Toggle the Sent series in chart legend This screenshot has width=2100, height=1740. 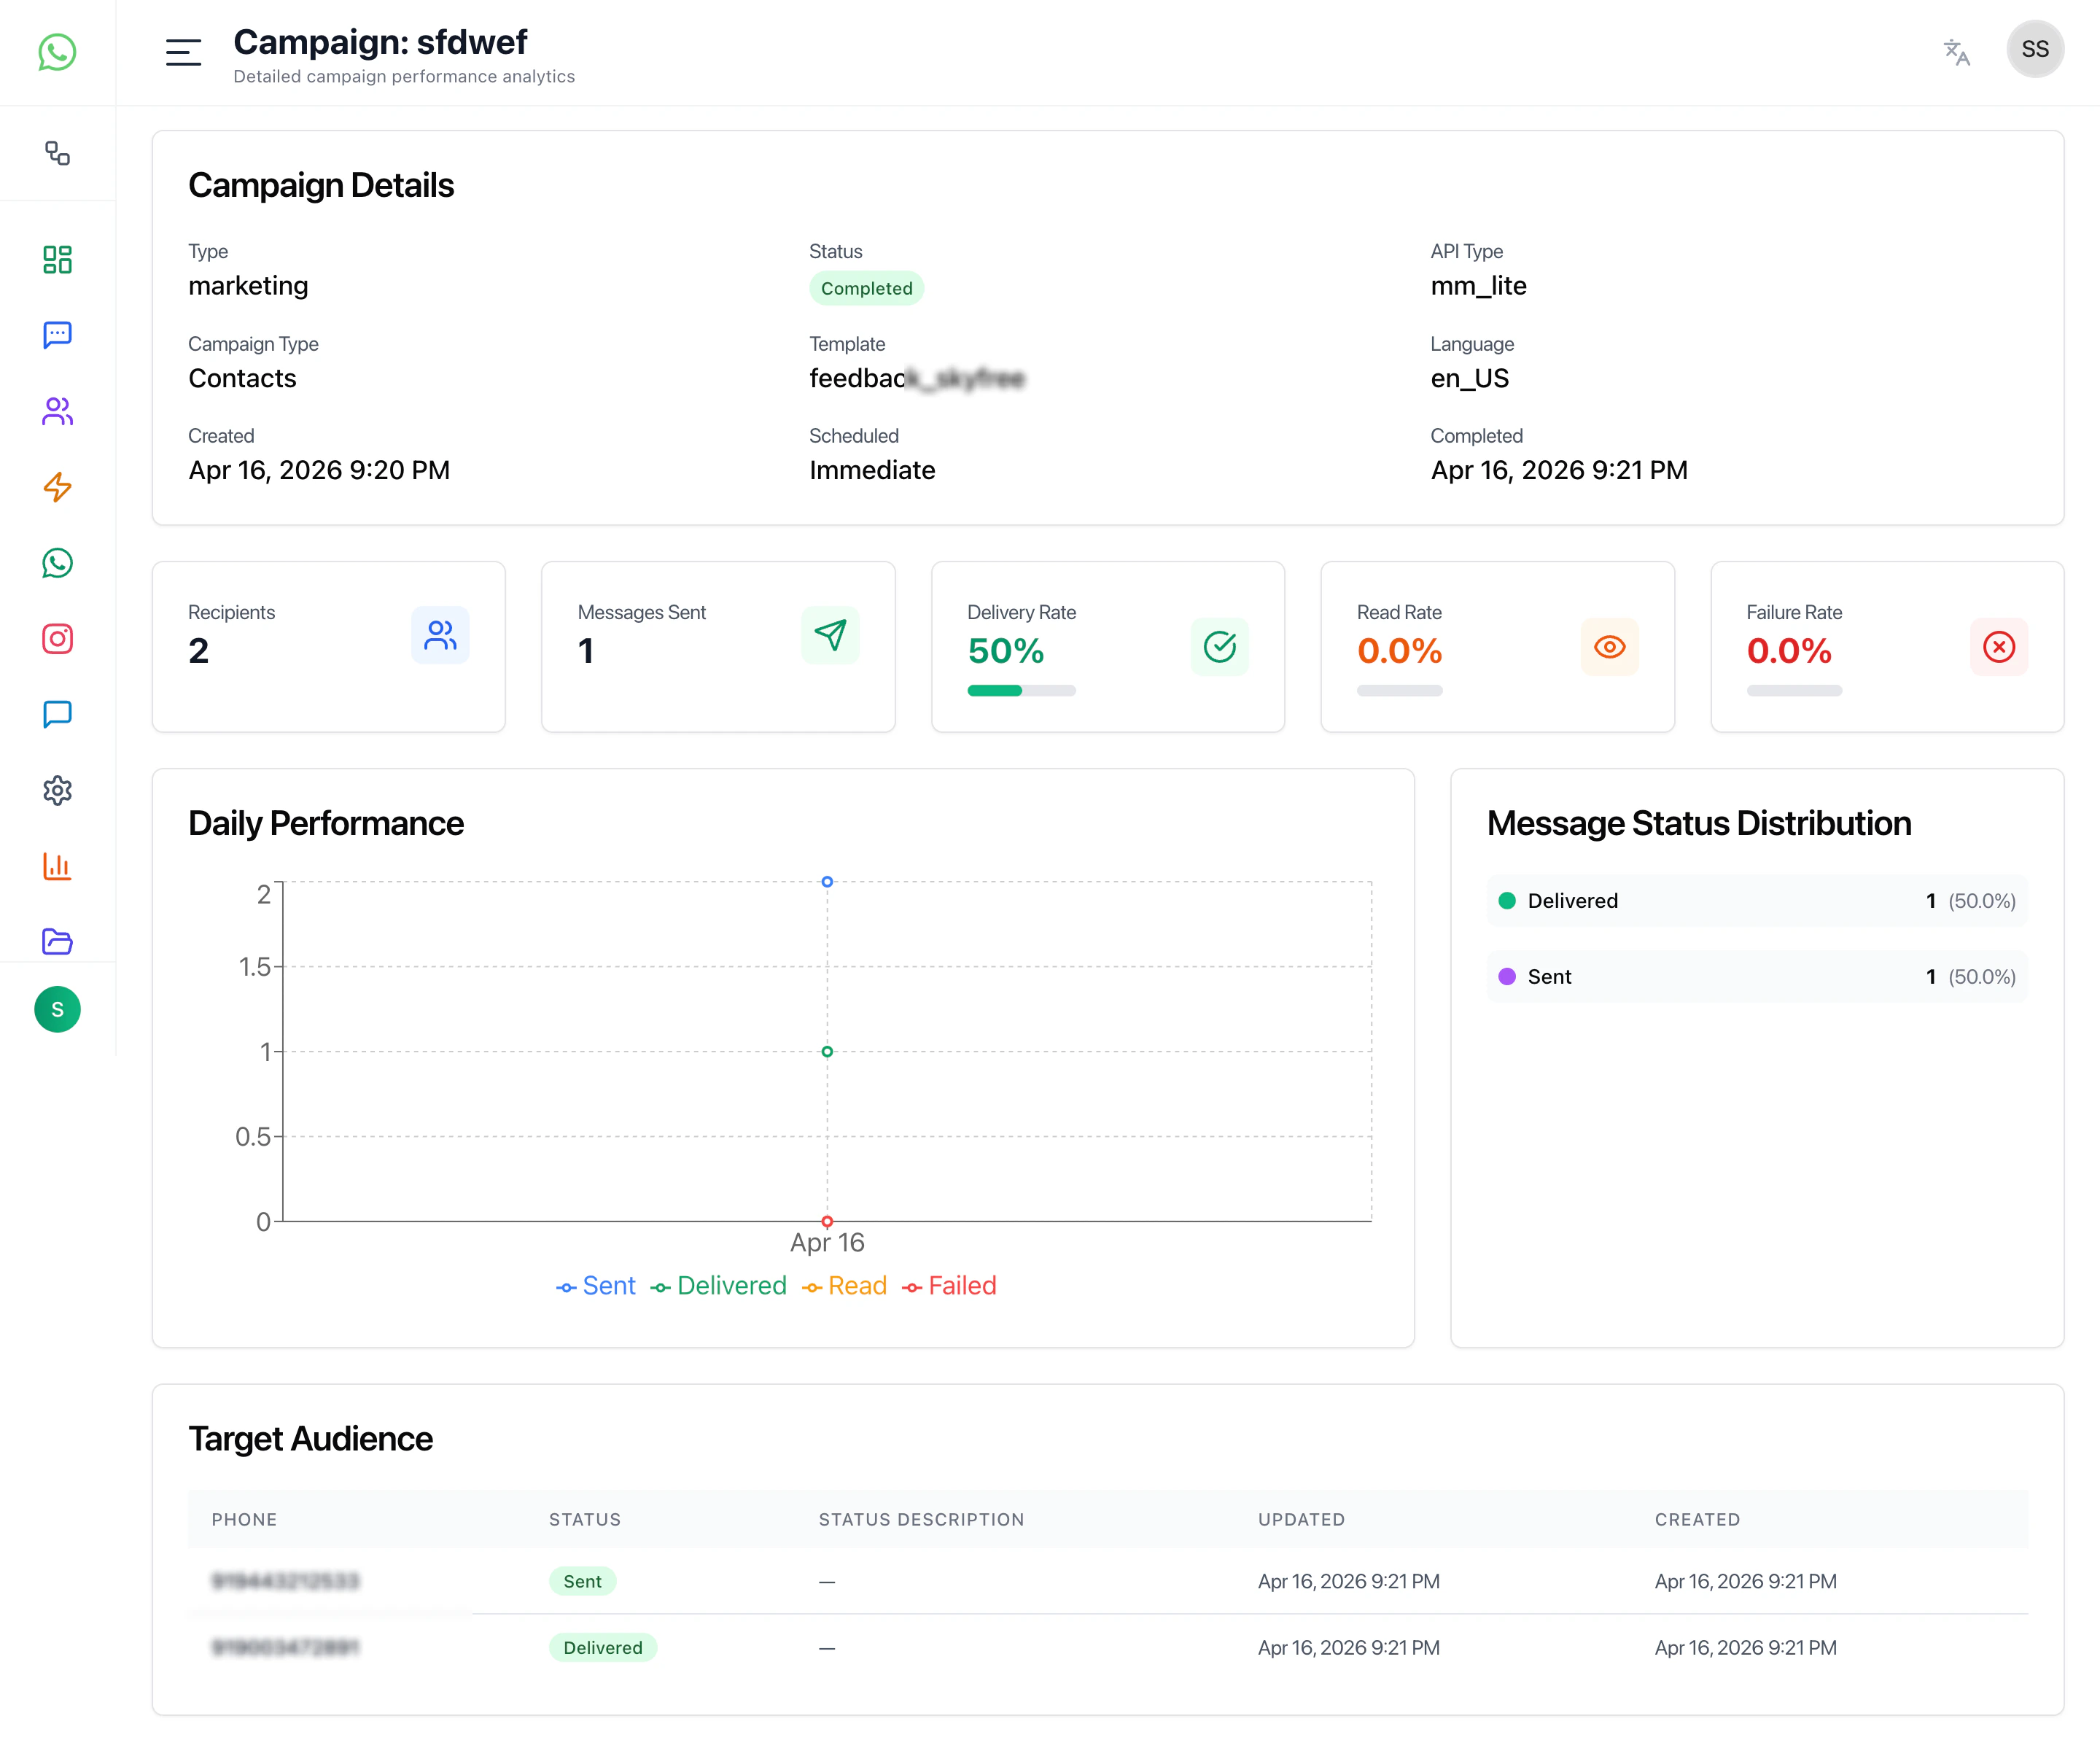click(x=596, y=1286)
